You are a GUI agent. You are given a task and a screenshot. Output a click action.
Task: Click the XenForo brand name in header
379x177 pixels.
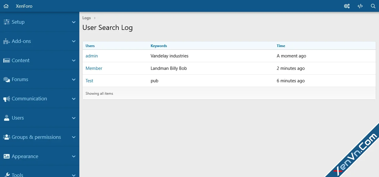point(24,6)
